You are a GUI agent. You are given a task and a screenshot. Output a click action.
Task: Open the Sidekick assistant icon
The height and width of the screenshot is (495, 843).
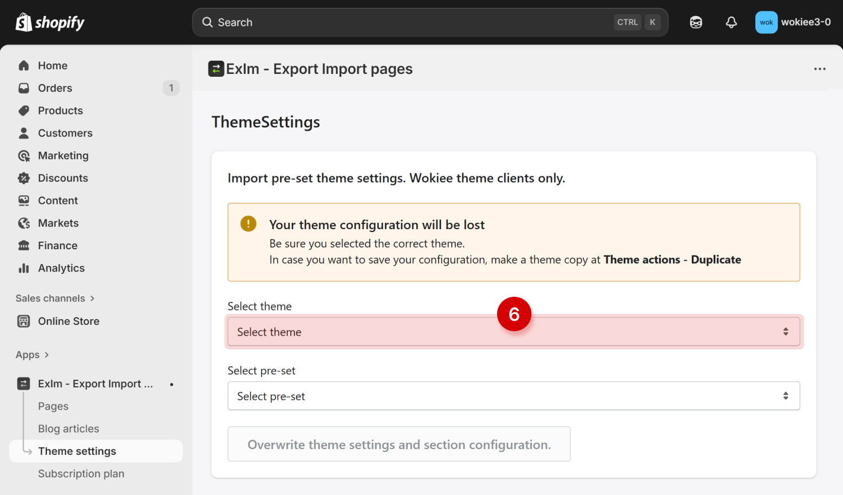[x=696, y=22]
